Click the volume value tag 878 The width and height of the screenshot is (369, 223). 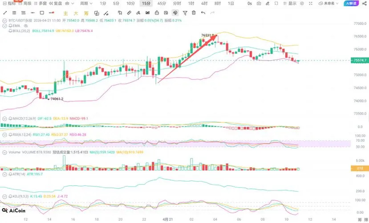click(x=360, y=168)
